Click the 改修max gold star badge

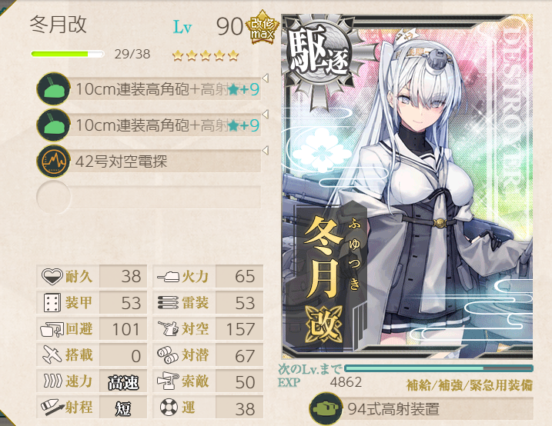click(x=263, y=28)
